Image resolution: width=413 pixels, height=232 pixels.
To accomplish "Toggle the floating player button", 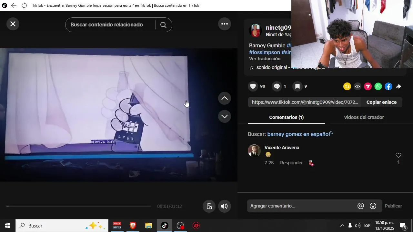I will [x=209, y=206].
